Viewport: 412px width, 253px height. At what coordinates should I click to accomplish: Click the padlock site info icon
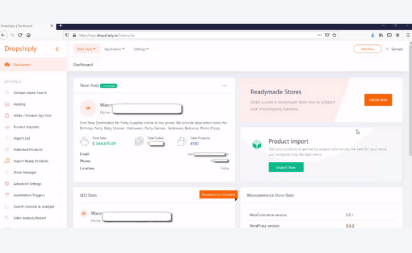tap(74, 35)
